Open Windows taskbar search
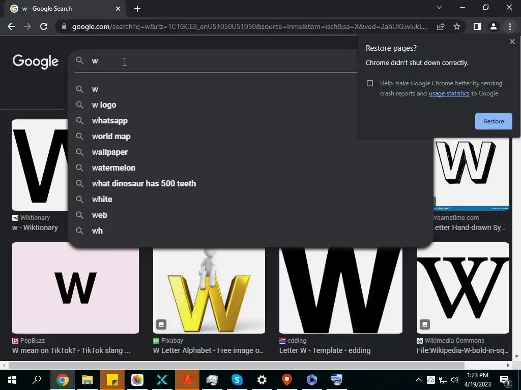Image resolution: width=521 pixels, height=390 pixels. [37, 380]
